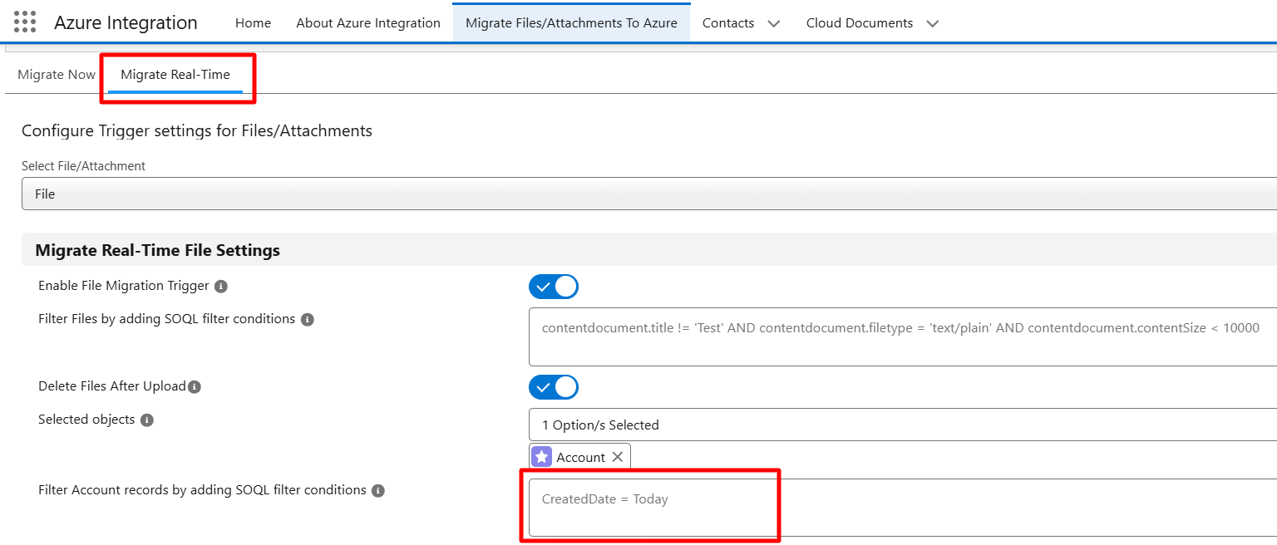The image size is (1277, 545).
Task: Click the Filter Files SOQL conditions textbox
Action: pos(903,336)
